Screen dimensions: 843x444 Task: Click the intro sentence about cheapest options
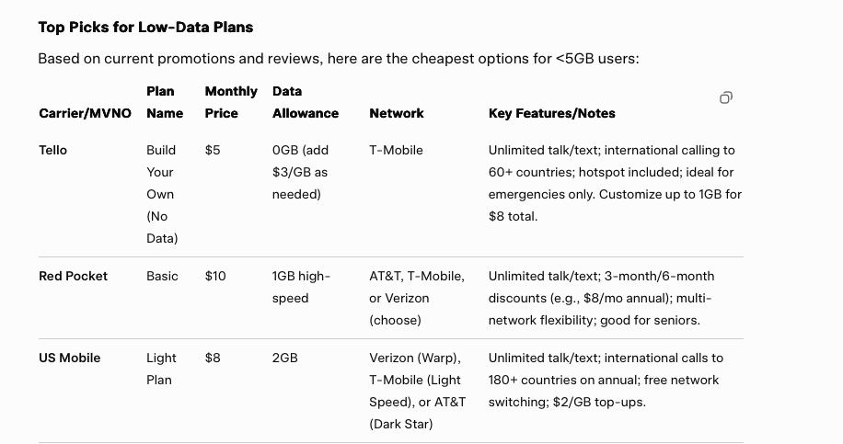(338, 59)
